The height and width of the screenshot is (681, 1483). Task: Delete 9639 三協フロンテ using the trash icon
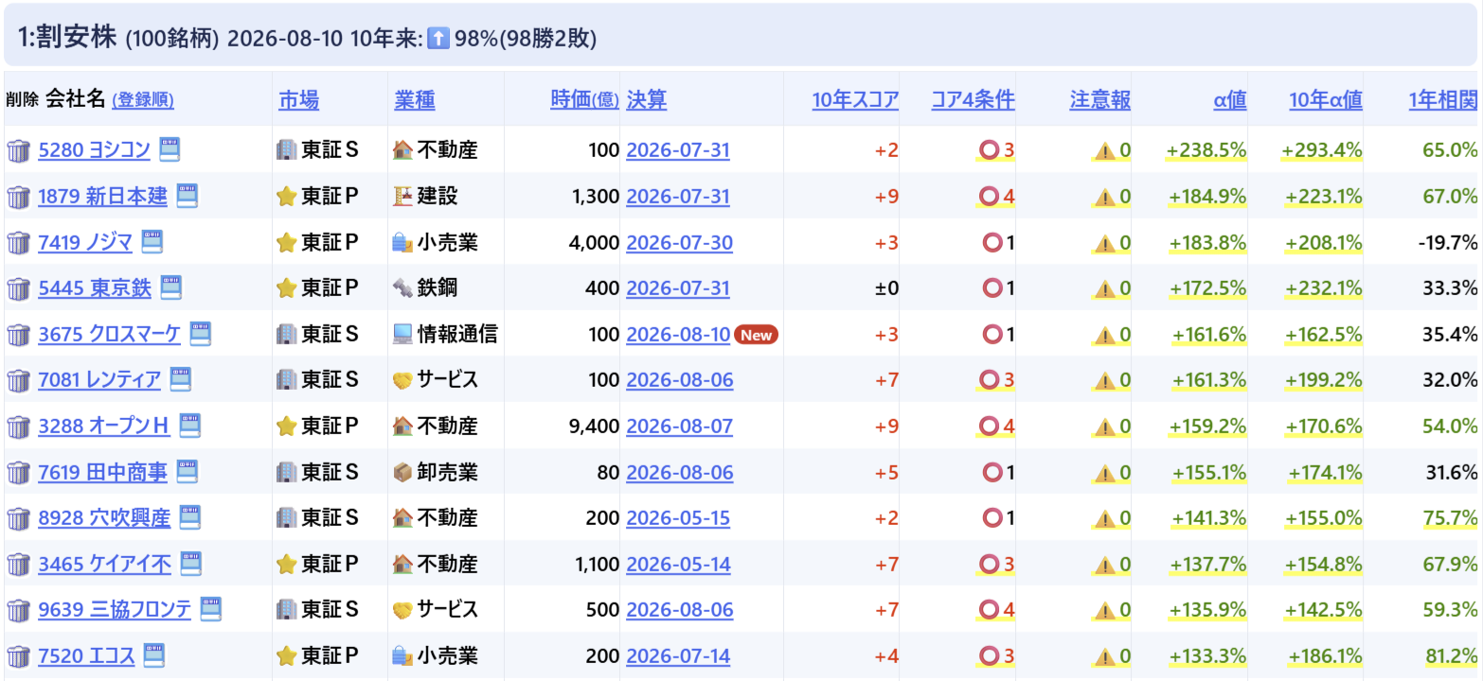click(19, 610)
